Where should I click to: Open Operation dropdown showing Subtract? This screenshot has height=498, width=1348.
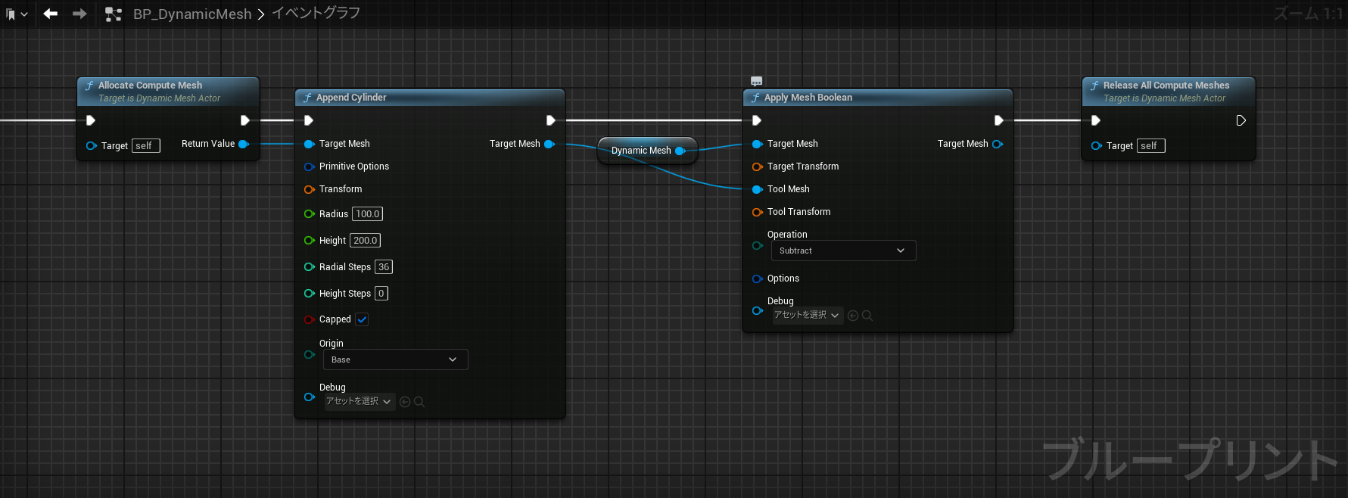[844, 251]
